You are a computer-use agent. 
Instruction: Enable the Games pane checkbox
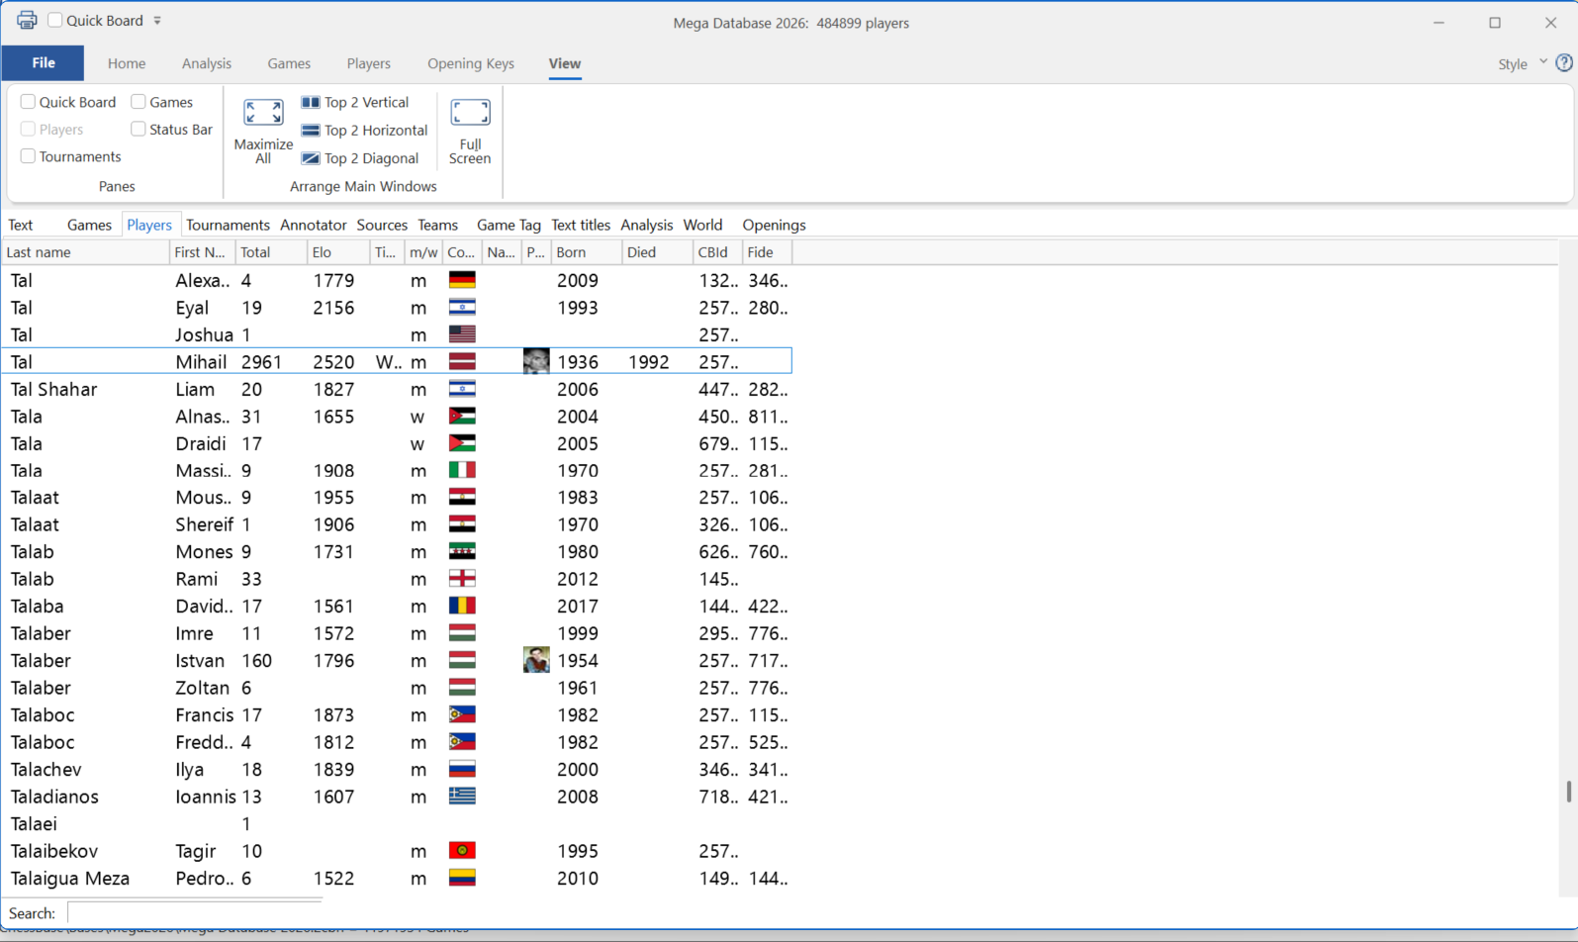[x=139, y=102]
